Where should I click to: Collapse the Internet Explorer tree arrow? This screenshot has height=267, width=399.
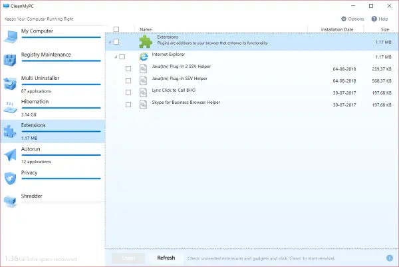pos(116,57)
